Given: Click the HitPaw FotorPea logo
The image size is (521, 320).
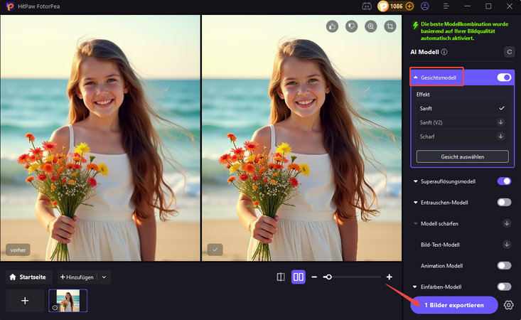Looking at the screenshot, I should (x=10, y=6).
